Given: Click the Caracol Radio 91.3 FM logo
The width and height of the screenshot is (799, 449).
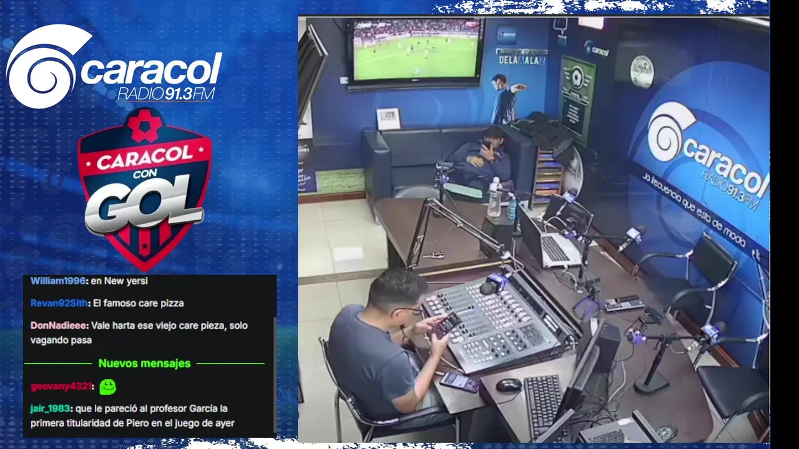Looking at the screenshot, I should [x=114, y=66].
